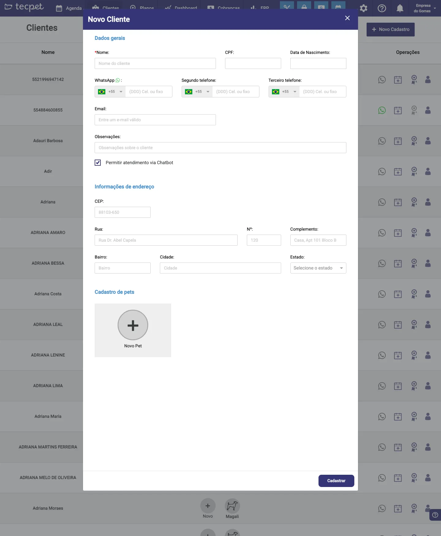Click the Novo Cadastro button
Viewport: 441px width, 536px height.
coord(390,29)
